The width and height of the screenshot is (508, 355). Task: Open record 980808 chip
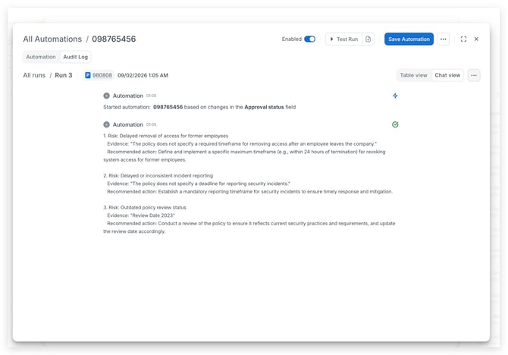tap(99, 75)
